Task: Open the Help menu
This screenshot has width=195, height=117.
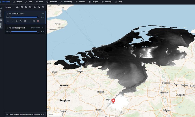Action: [118, 2]
